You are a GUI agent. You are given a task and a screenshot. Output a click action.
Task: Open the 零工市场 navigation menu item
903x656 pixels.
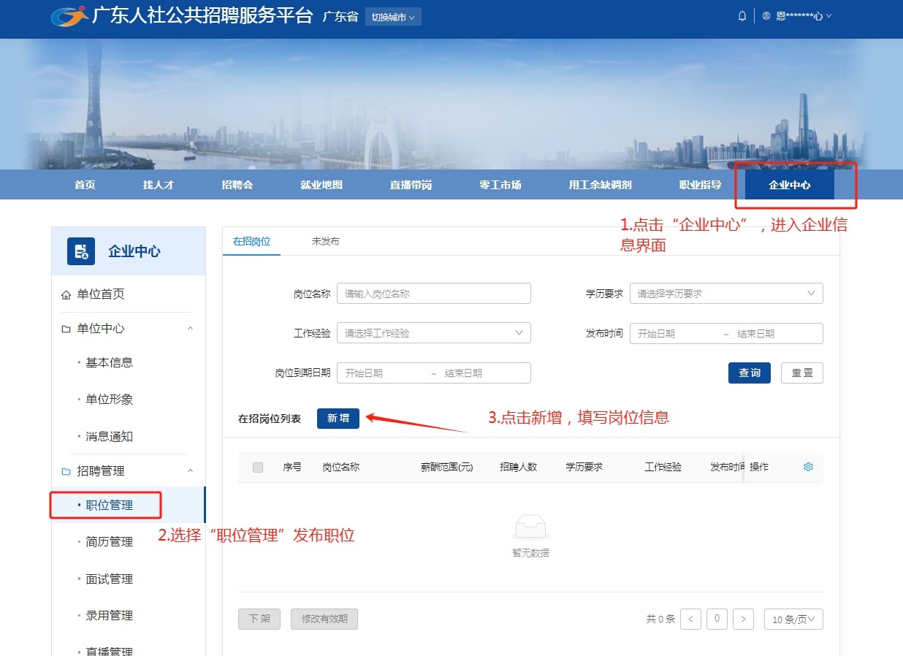(x=500, y=185)
